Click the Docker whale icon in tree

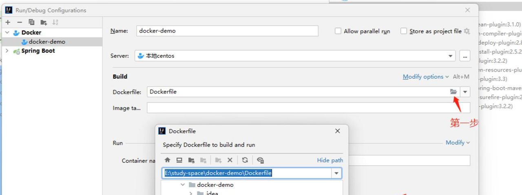click(16, 33)
